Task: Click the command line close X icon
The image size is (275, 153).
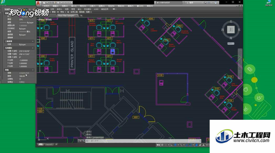Action: (x=80, y=141)
